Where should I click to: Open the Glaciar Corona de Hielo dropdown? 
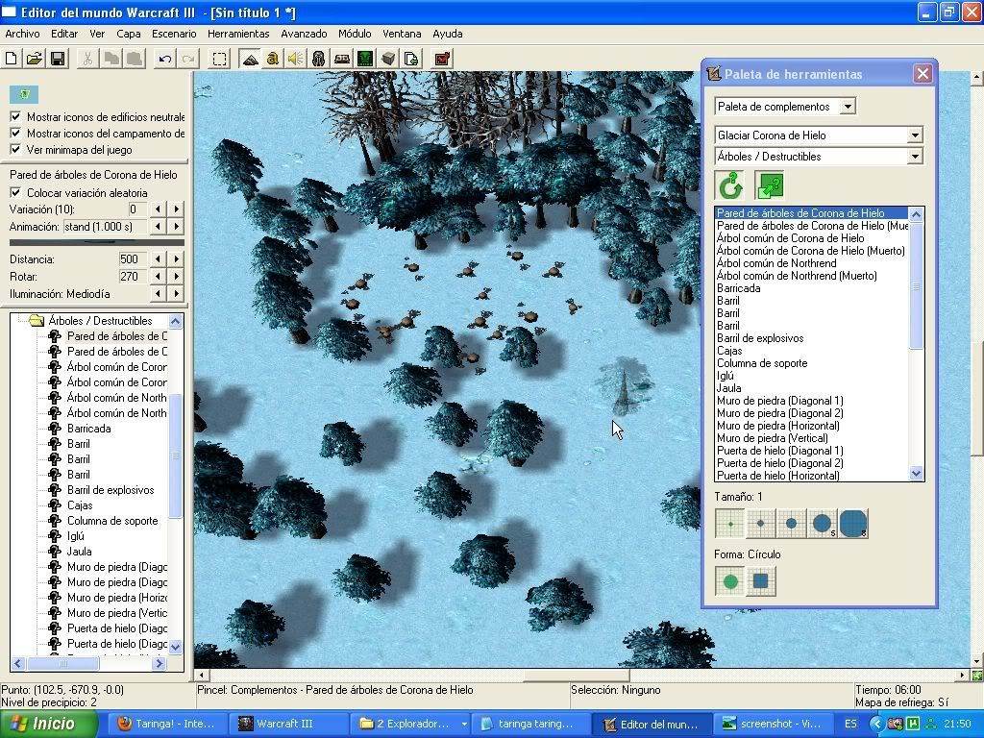pyautogui.click(x=915, y=135)
